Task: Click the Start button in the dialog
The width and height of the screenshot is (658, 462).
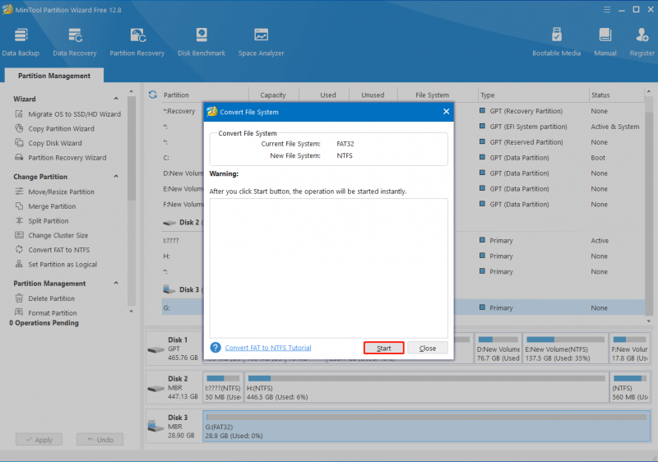Action: (x=384, y=348)
